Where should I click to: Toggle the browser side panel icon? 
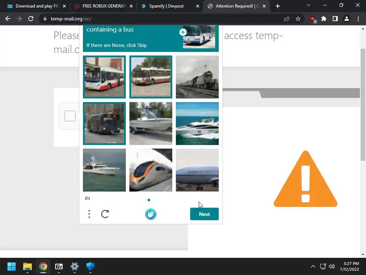pyautogui.click(x=335, y=19)
